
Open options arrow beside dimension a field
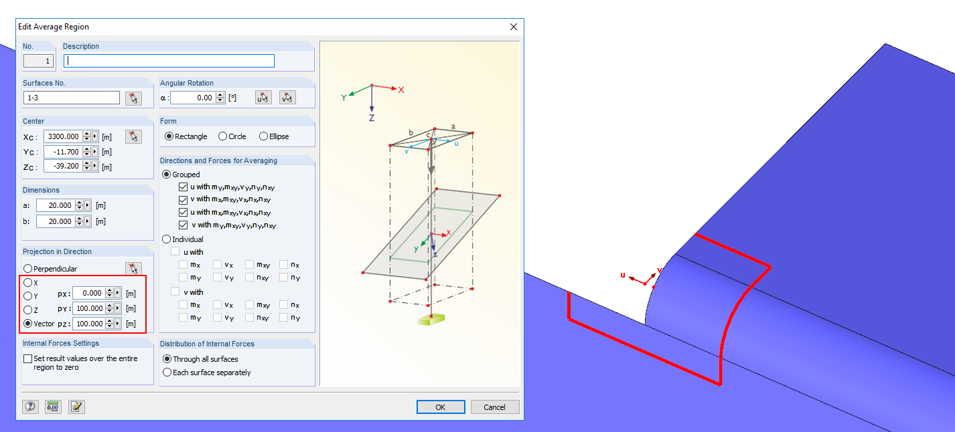click(x=87, y=205)
